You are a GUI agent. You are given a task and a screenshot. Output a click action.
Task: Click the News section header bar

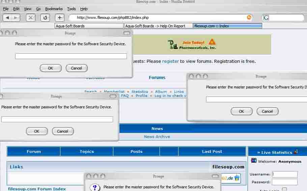pyautogui.click(x=213, y=129)
